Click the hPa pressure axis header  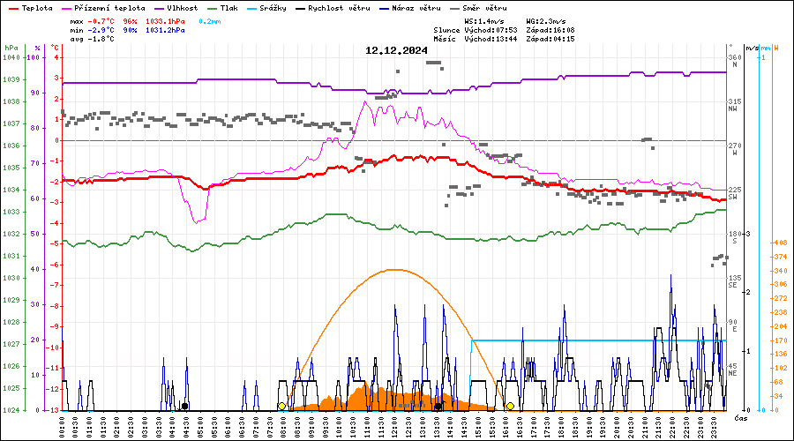click(11, 48)
